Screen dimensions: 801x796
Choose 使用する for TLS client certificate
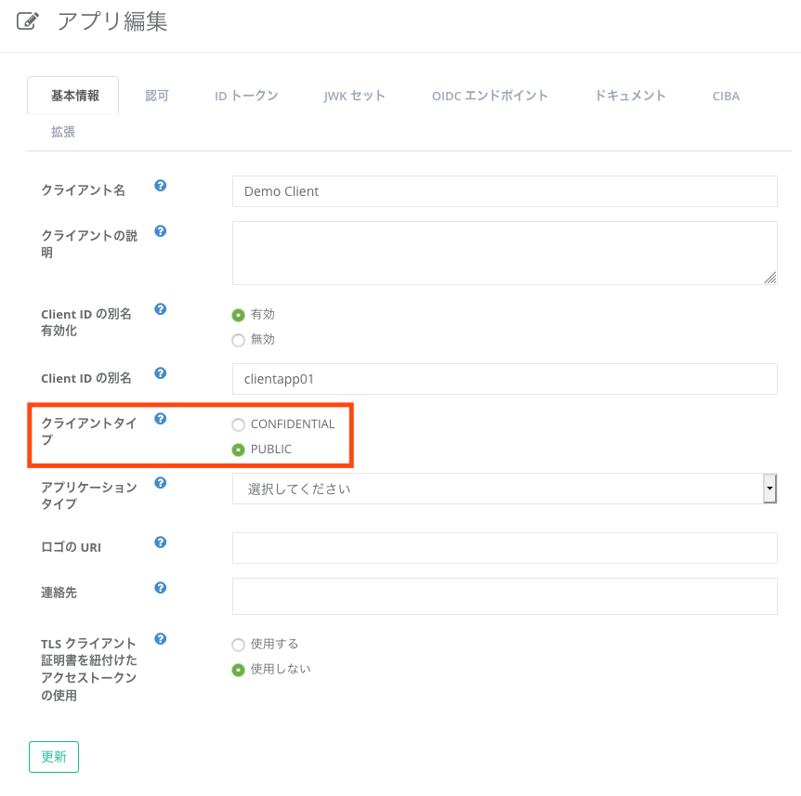[x=239, y=645]
